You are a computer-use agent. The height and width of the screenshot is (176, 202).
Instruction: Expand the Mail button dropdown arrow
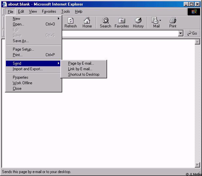pyautogui.click(x=160, y=20)
